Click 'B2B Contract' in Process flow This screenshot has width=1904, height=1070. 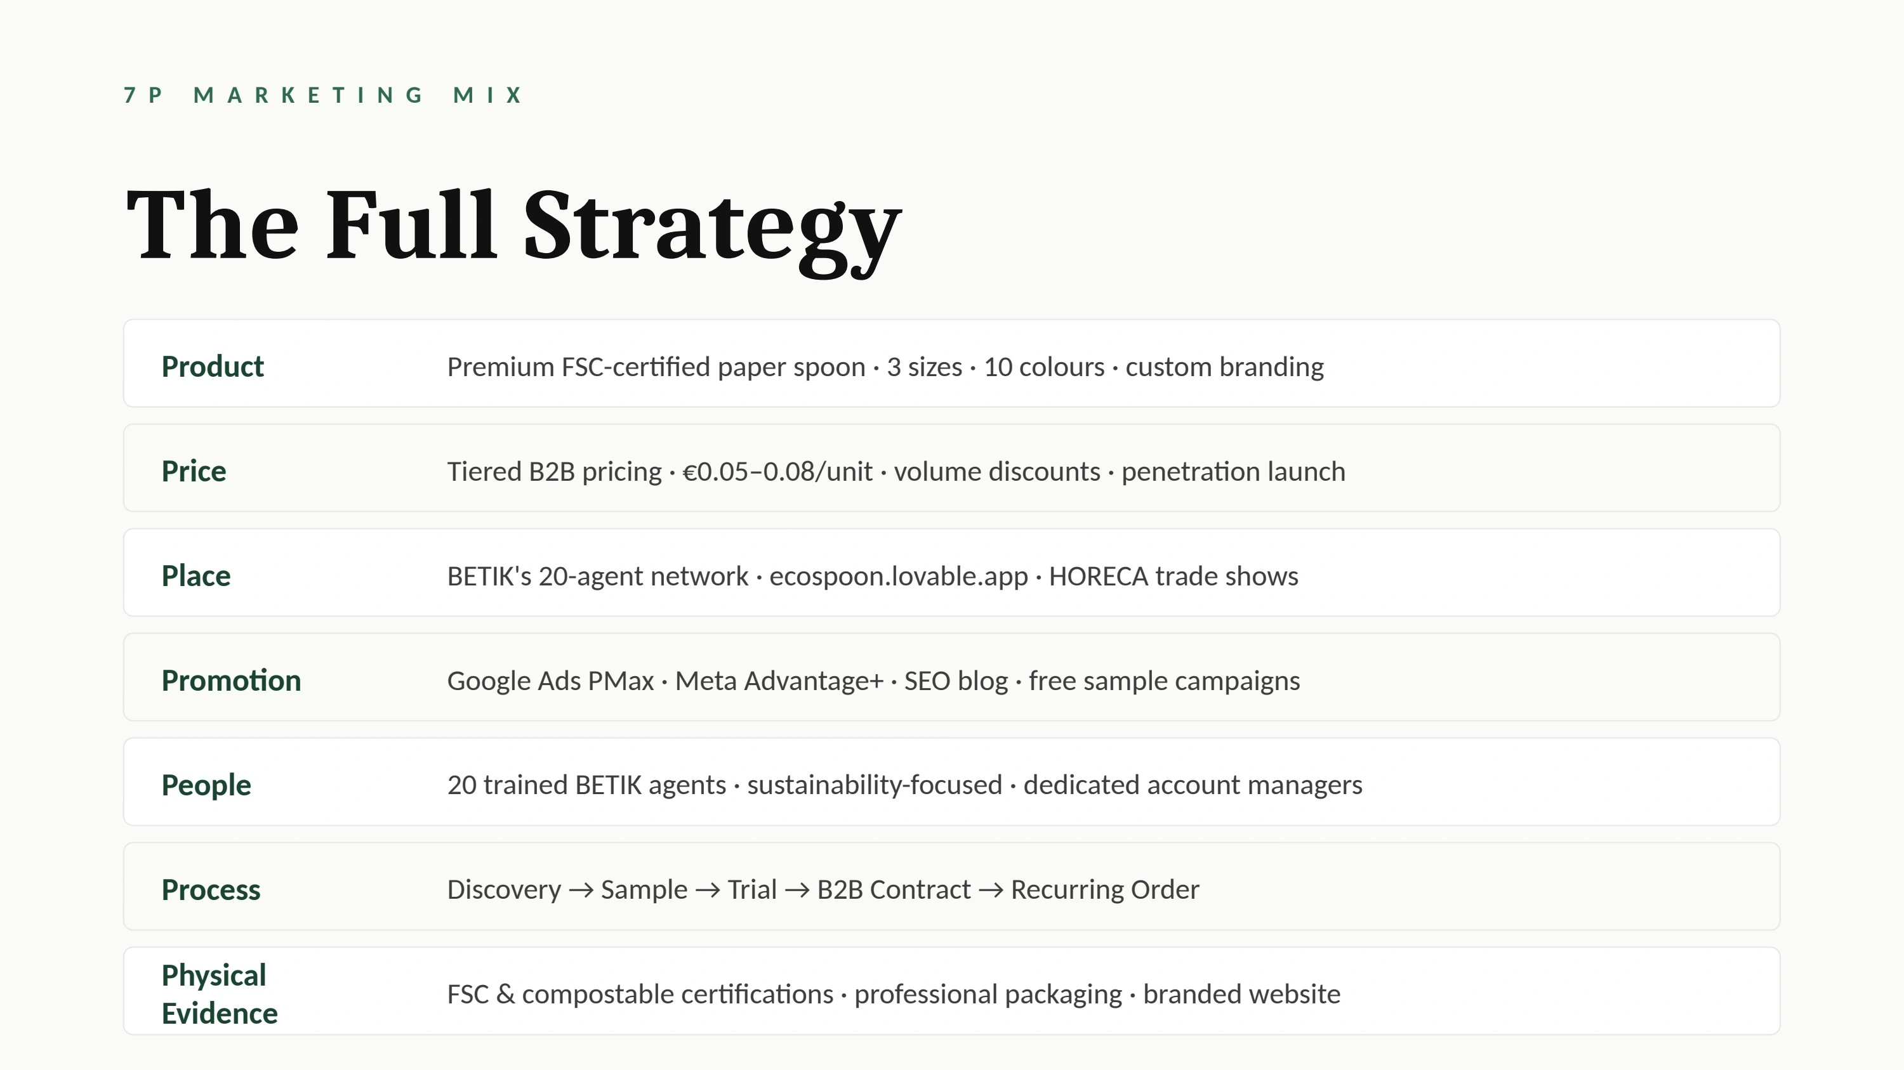pyautogui.click(x=894, y=890)
